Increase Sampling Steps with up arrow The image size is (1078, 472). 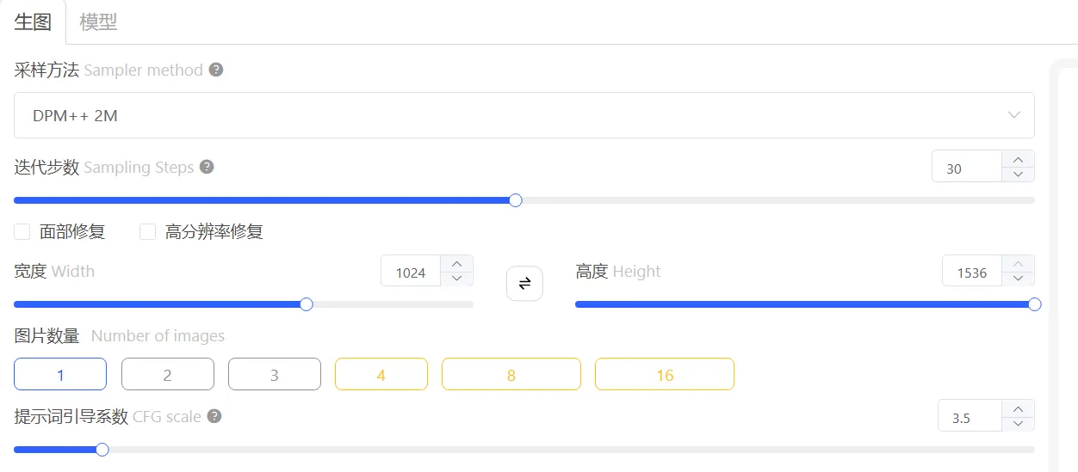pos(1019,159)
